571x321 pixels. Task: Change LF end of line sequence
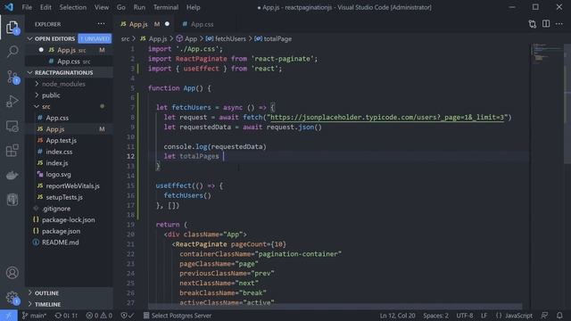(x=484, y=316)
